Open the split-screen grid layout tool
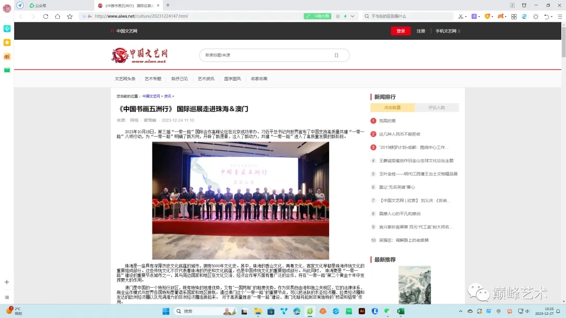 (x=515, y=16)
